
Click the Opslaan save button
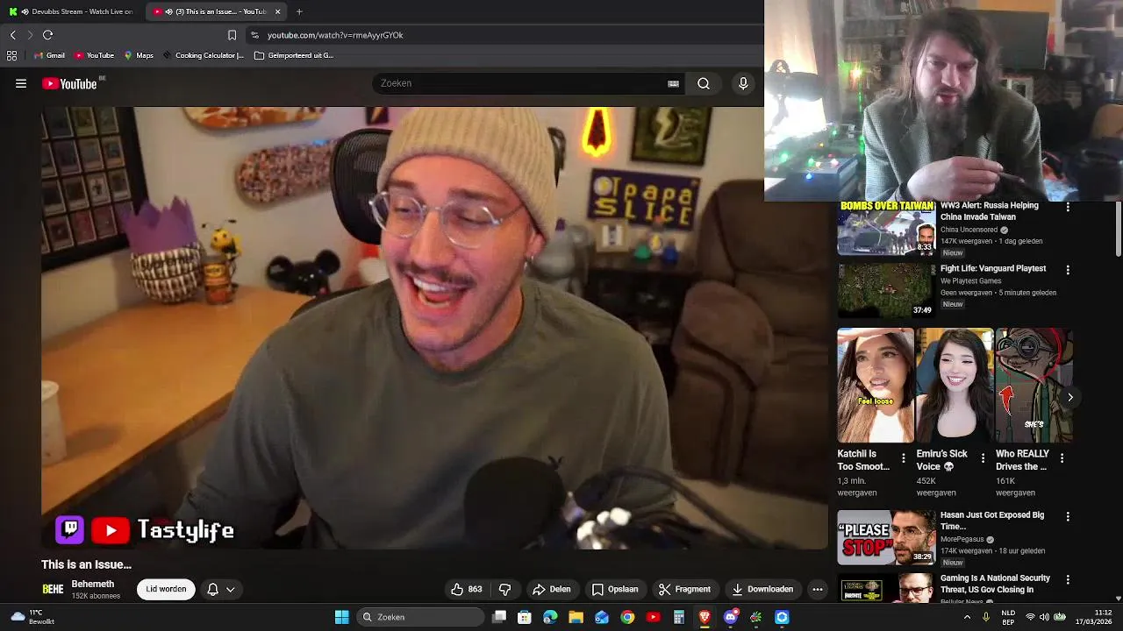coord(615,589)
